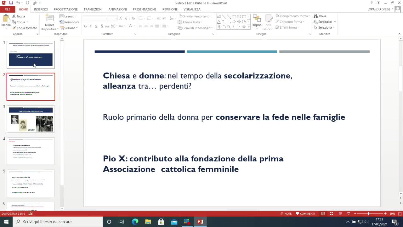The height and width of the screenshot is (227, 403).
Task: Click the Save icon in quick access toolbar
Action: coord(11,3)
